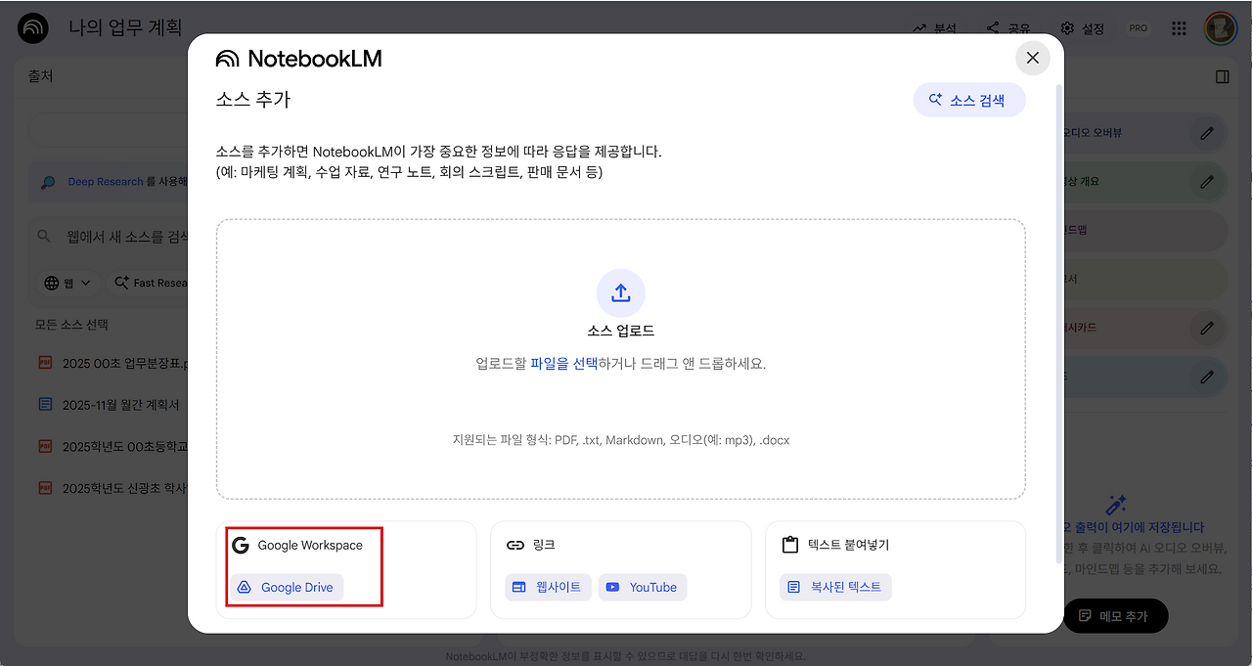Screen dimensions: 1252x666
Task: Expand the Fast Research dropdown
Action: pyautogui.click(x=149, y=283)
